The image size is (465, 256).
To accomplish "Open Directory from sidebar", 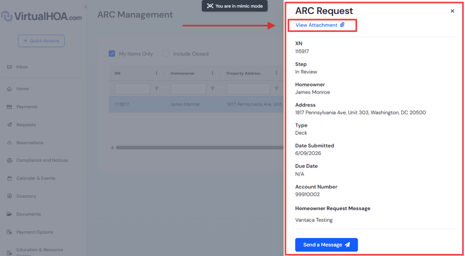I will [26, 196].
